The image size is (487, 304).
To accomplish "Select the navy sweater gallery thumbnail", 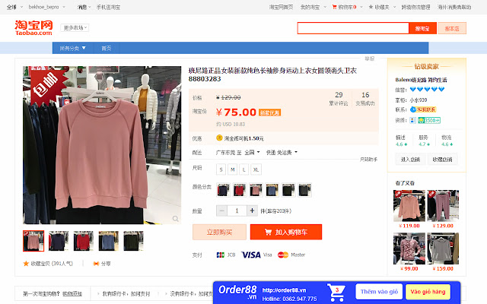I will click(x=59, y=241).
